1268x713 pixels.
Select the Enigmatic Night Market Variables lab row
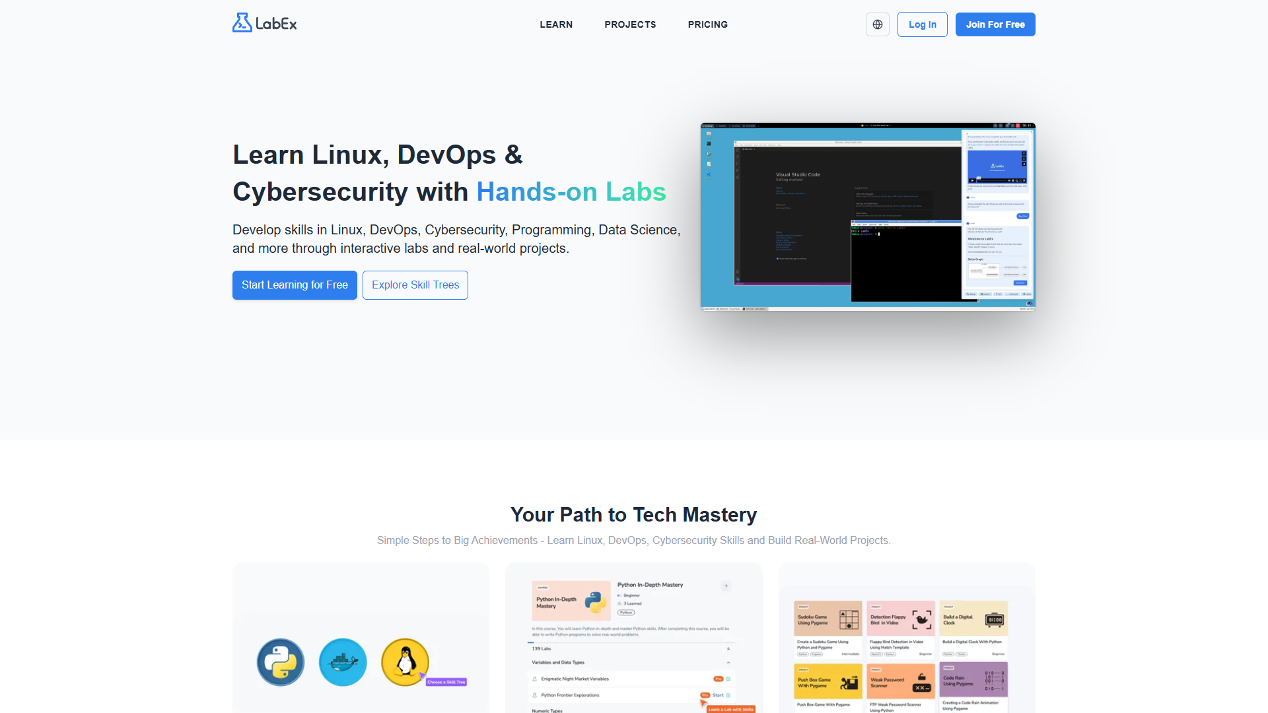(x=633, y=679)
